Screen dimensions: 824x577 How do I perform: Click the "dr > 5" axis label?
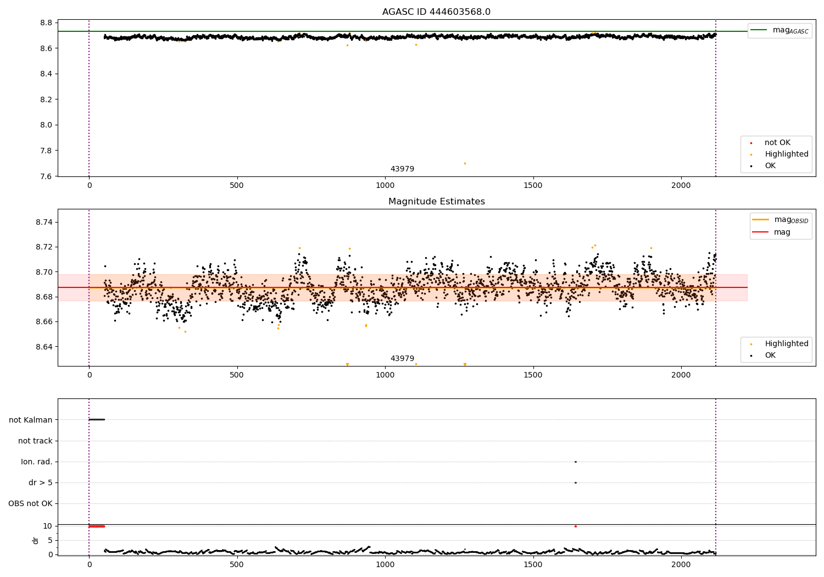click(41, 482)
